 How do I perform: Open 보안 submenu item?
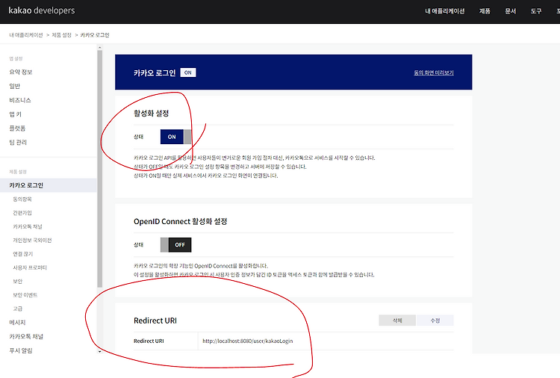(x=17, y=281)
